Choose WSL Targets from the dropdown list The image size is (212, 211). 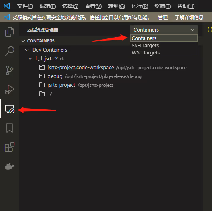coord(164,52)
